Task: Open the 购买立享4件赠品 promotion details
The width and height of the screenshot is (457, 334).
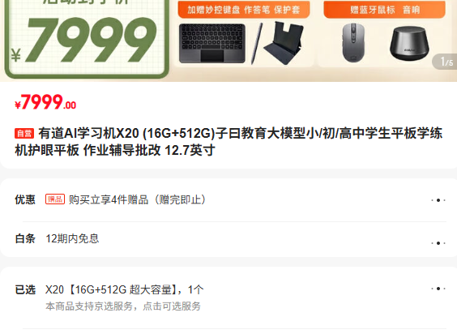Action: click(137, 199)
